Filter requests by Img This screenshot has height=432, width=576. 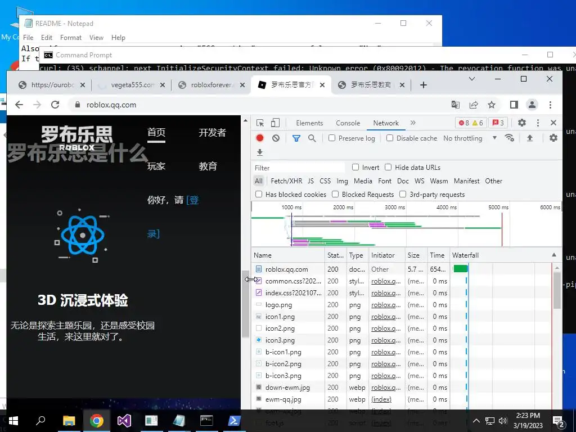pyautogui.click(x=342, y=181)
